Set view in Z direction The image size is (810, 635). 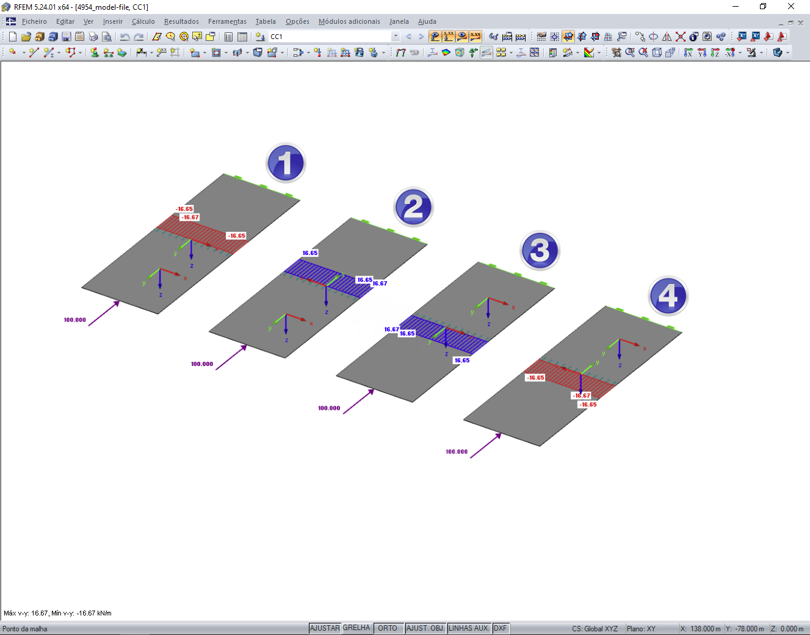[715, 52]
